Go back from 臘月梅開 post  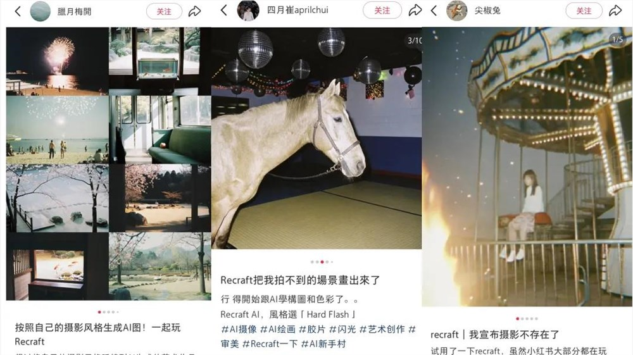click(x=18, y=11)
